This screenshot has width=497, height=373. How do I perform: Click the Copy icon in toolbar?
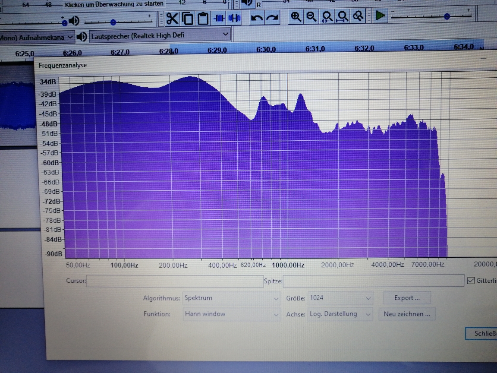coord(188,19)
